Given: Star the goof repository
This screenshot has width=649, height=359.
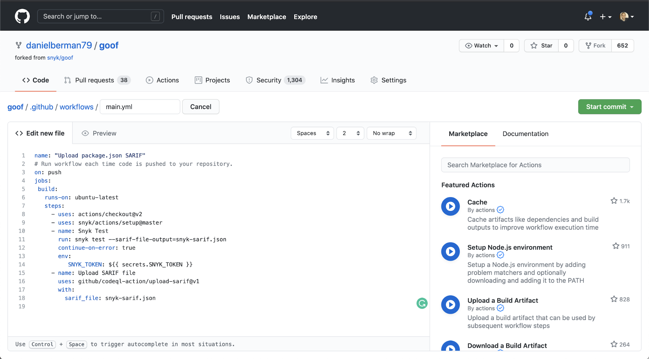Looking at the screenshot, I should 541,45.
